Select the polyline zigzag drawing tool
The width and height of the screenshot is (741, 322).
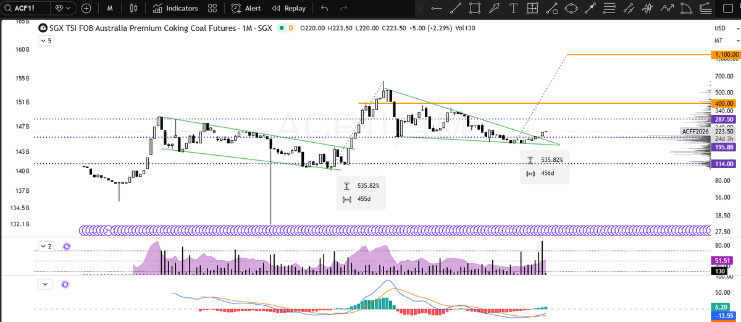(667, 9)
